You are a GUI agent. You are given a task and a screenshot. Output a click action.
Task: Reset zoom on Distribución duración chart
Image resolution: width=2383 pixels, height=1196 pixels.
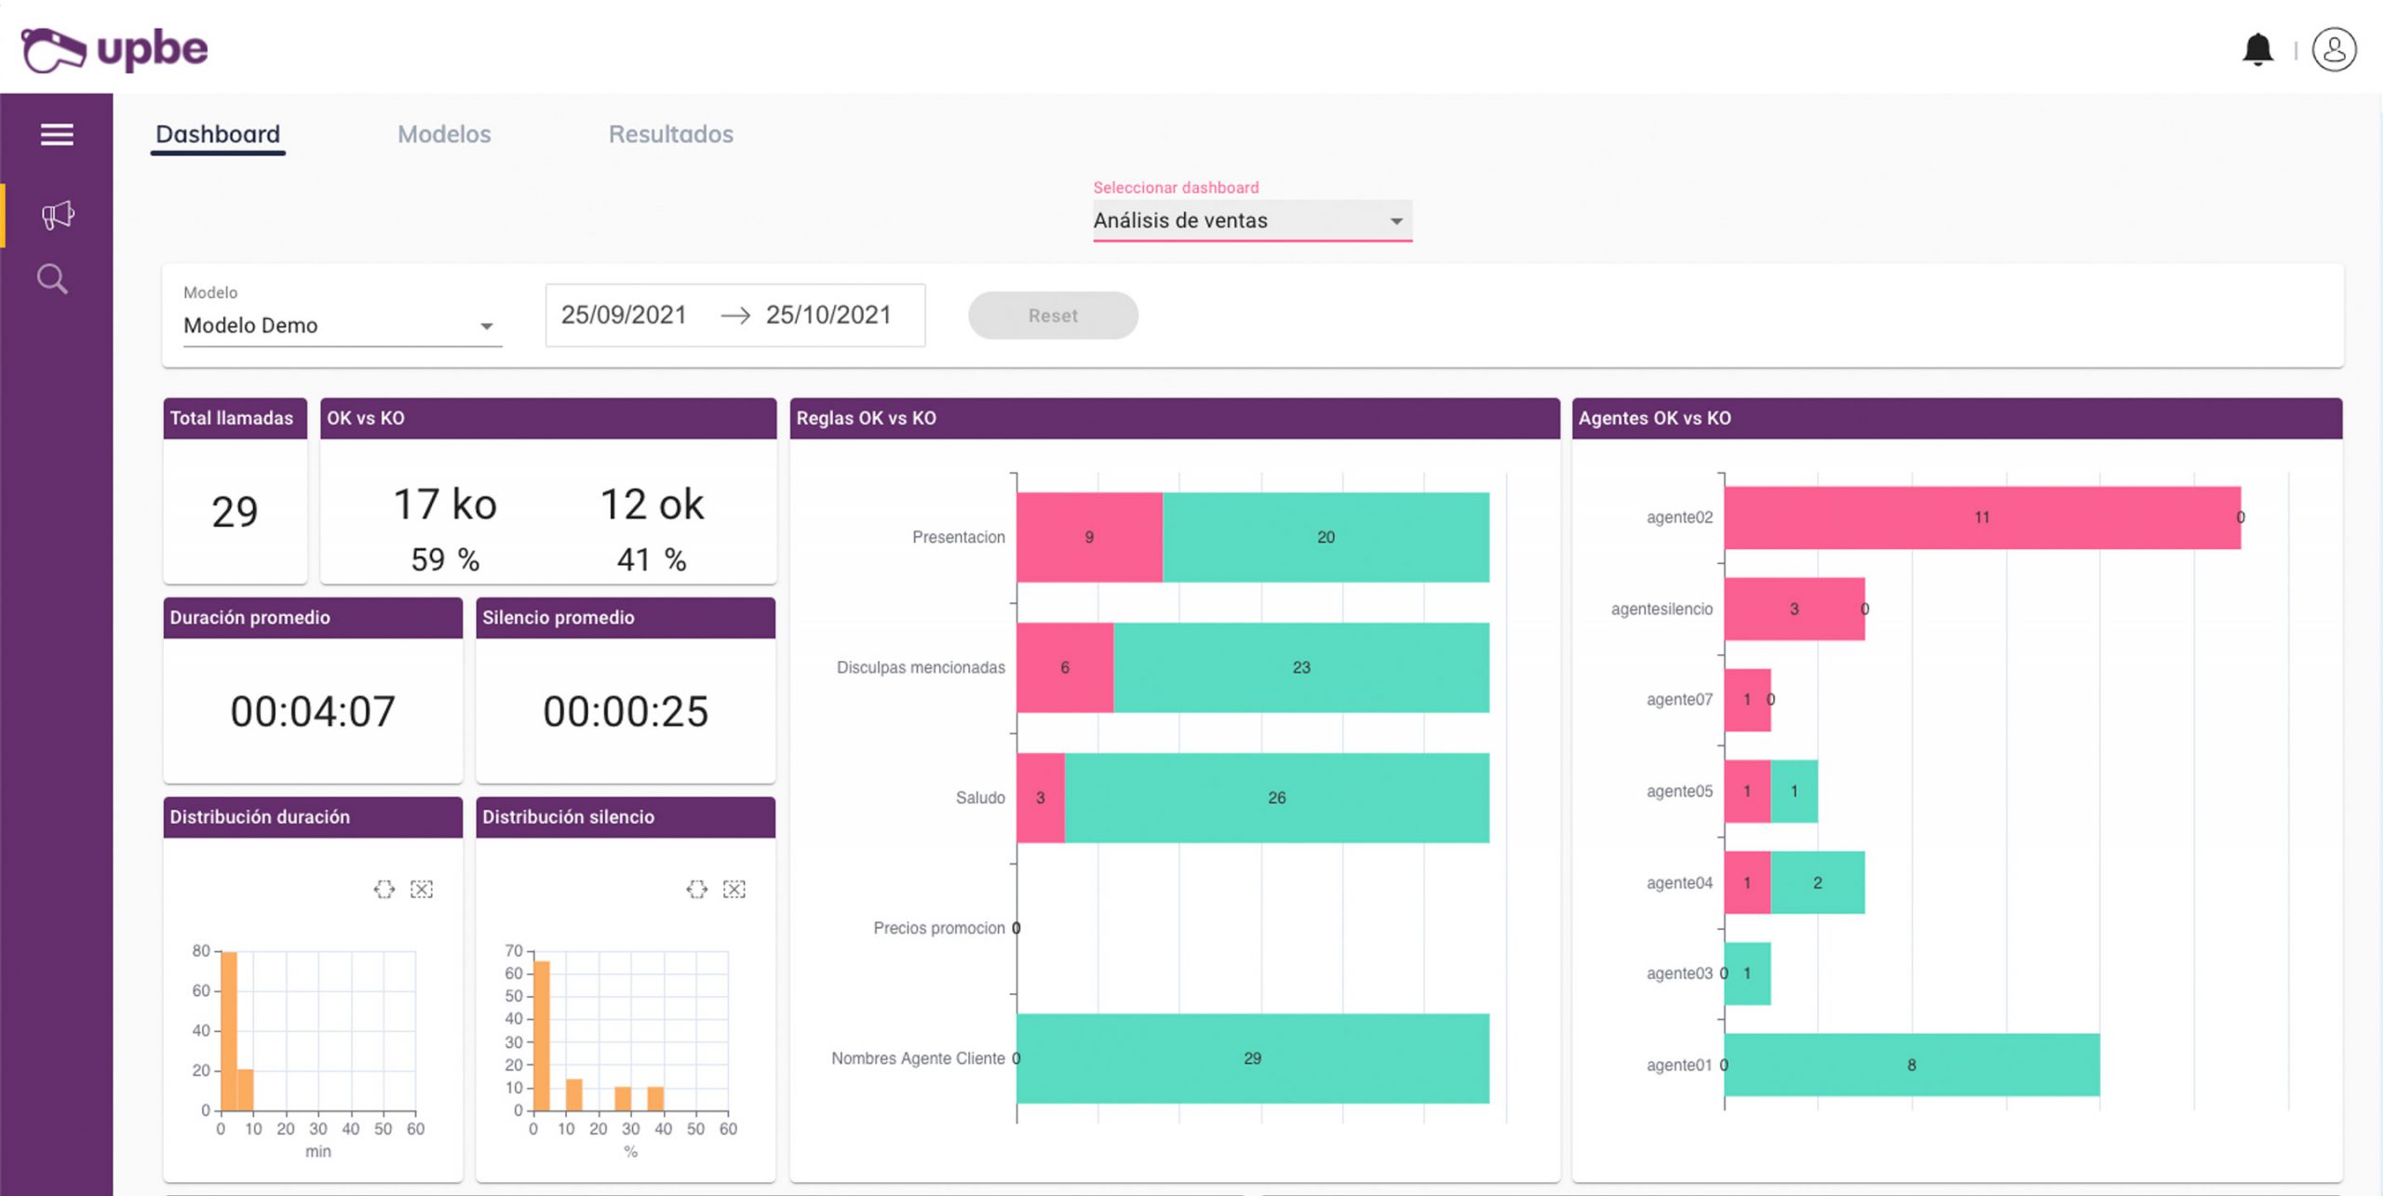422,889
